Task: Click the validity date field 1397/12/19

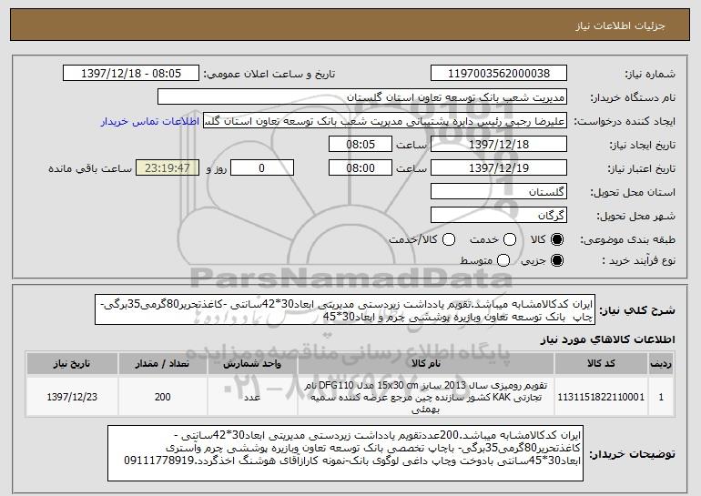Action: coord(499,168)
